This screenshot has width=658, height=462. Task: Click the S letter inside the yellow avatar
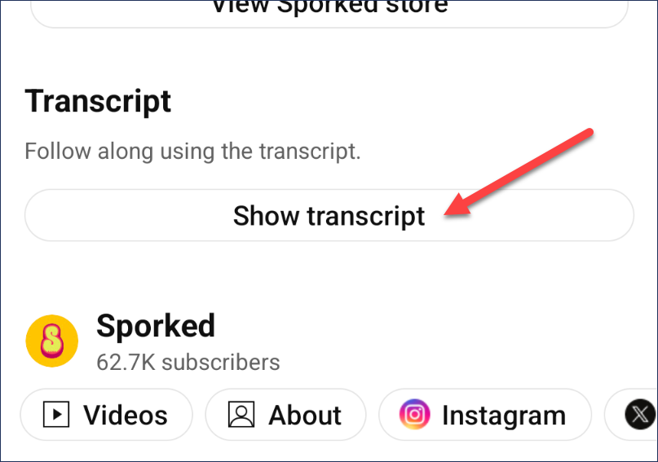click(52, 341)
